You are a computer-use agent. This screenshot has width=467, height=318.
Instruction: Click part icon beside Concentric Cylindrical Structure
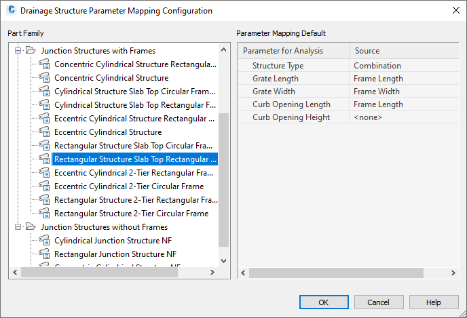pyautogui.click(x=44, y=78)
